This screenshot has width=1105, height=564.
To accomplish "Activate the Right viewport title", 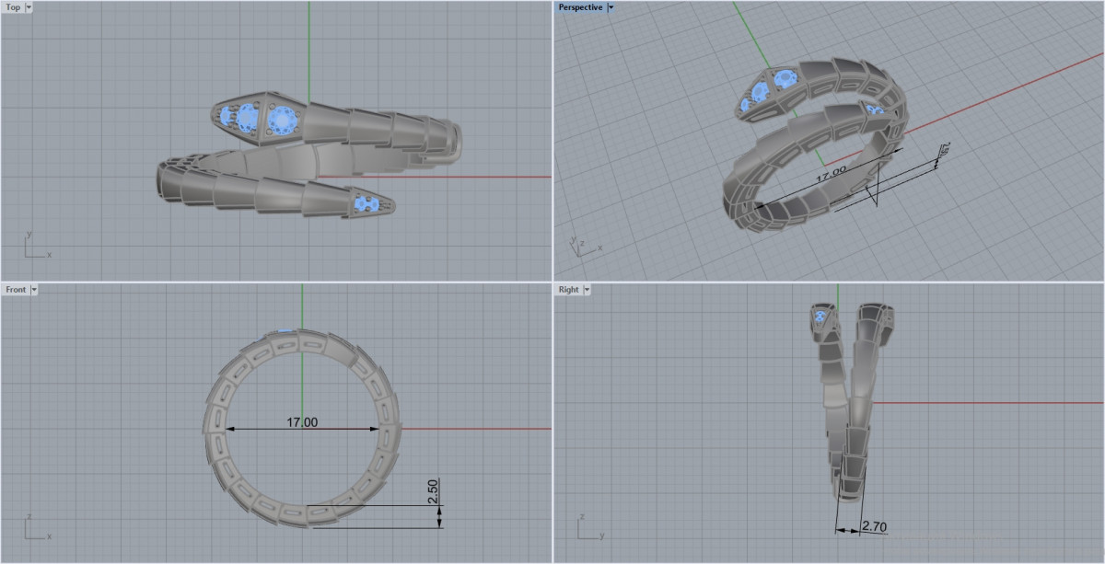I will 568,290.
